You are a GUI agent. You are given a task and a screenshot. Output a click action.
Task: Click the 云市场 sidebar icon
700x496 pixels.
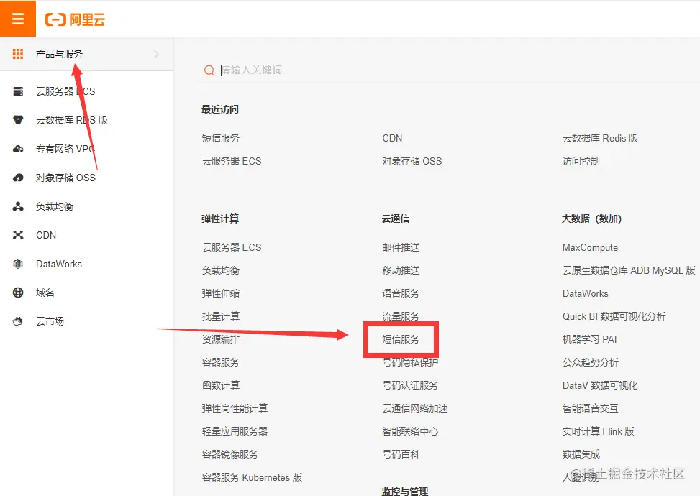(18, 321)
